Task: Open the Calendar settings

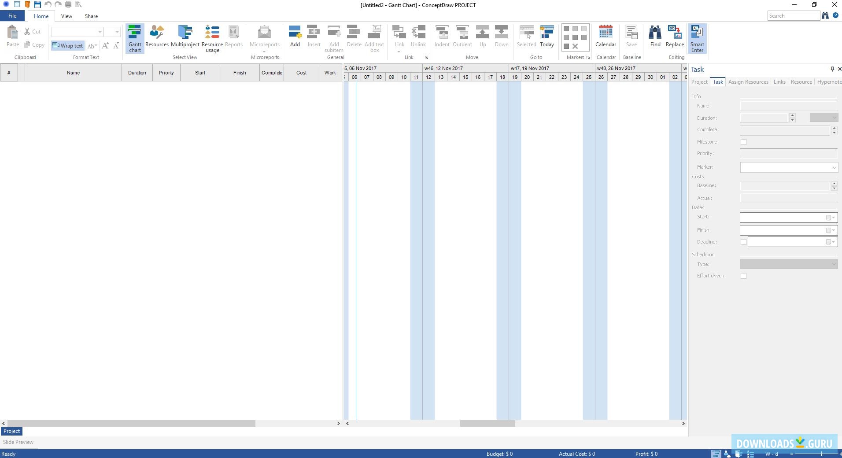Action: (x=606, y=36)
